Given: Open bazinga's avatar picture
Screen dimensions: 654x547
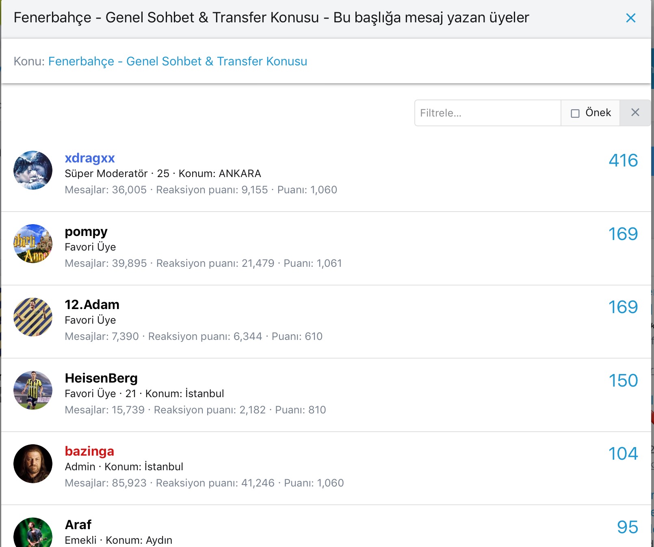Looking at the screenshot, I should [x=33, y=463].
